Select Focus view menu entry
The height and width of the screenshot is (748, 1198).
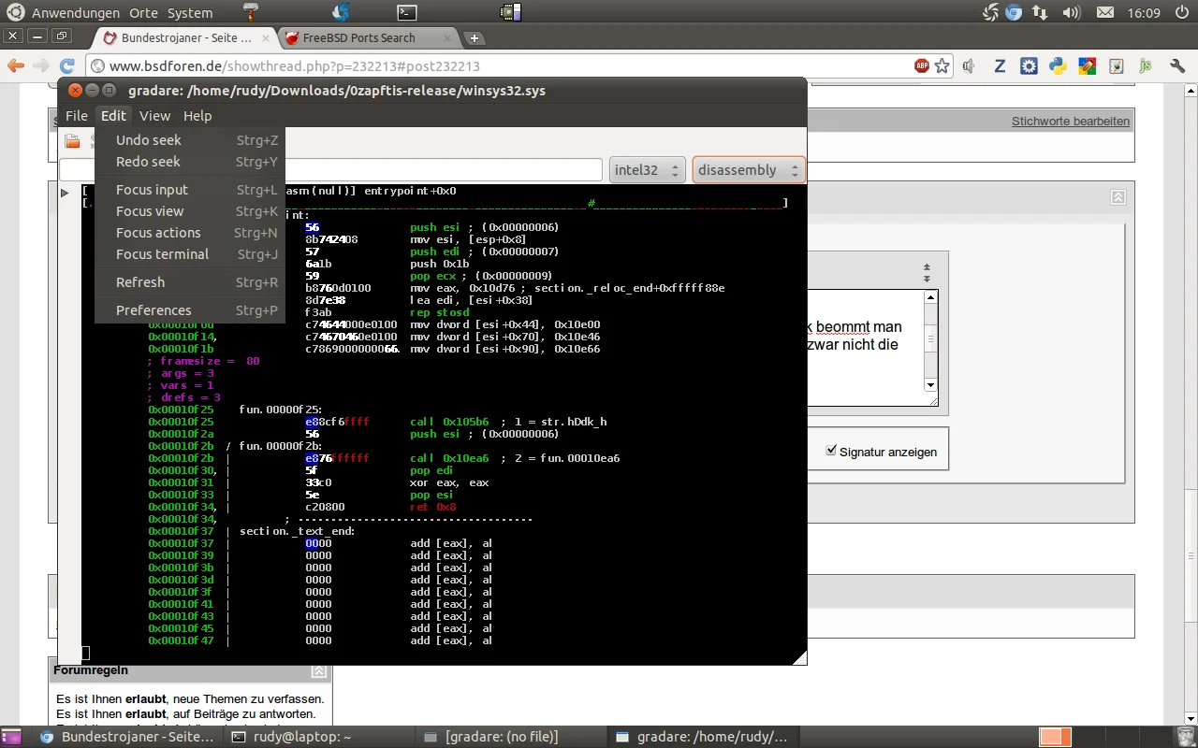[190, 211]
